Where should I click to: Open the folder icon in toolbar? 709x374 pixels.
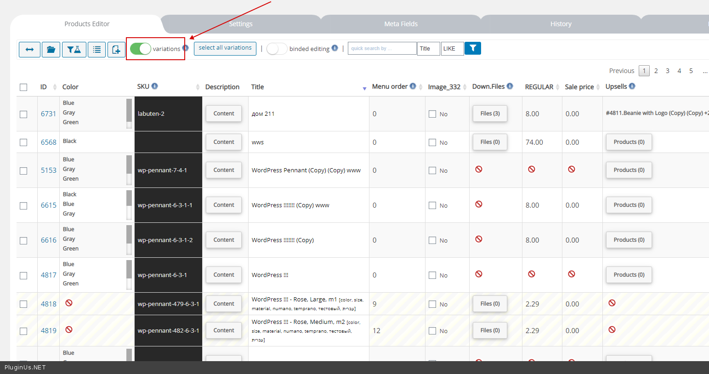coord(51,50)
